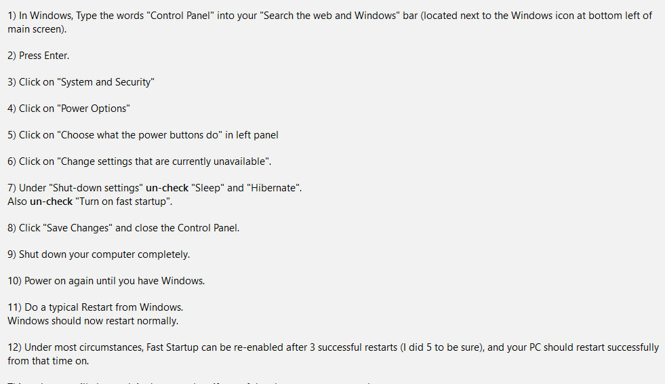Click the "Press Enter" step 2 line
The image size is (665, 384).
39,56
